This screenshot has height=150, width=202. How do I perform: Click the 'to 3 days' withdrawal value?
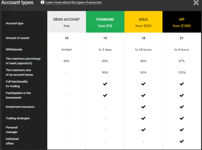(105, 49)
